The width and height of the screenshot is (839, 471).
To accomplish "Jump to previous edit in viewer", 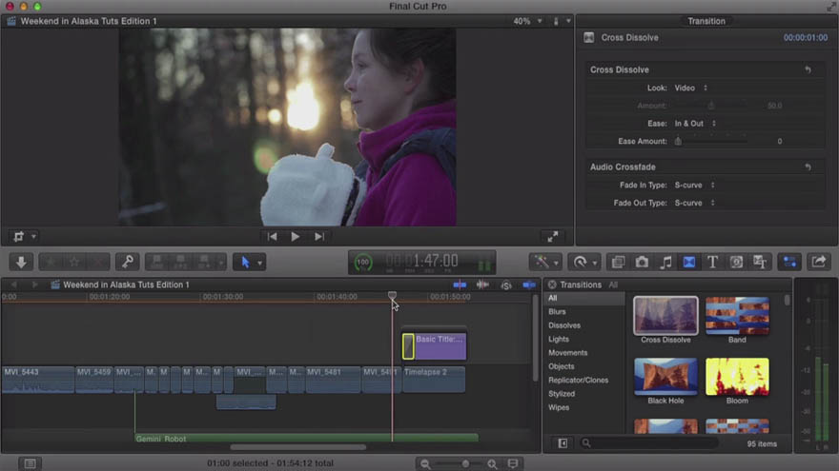I will tap(273, 236).
